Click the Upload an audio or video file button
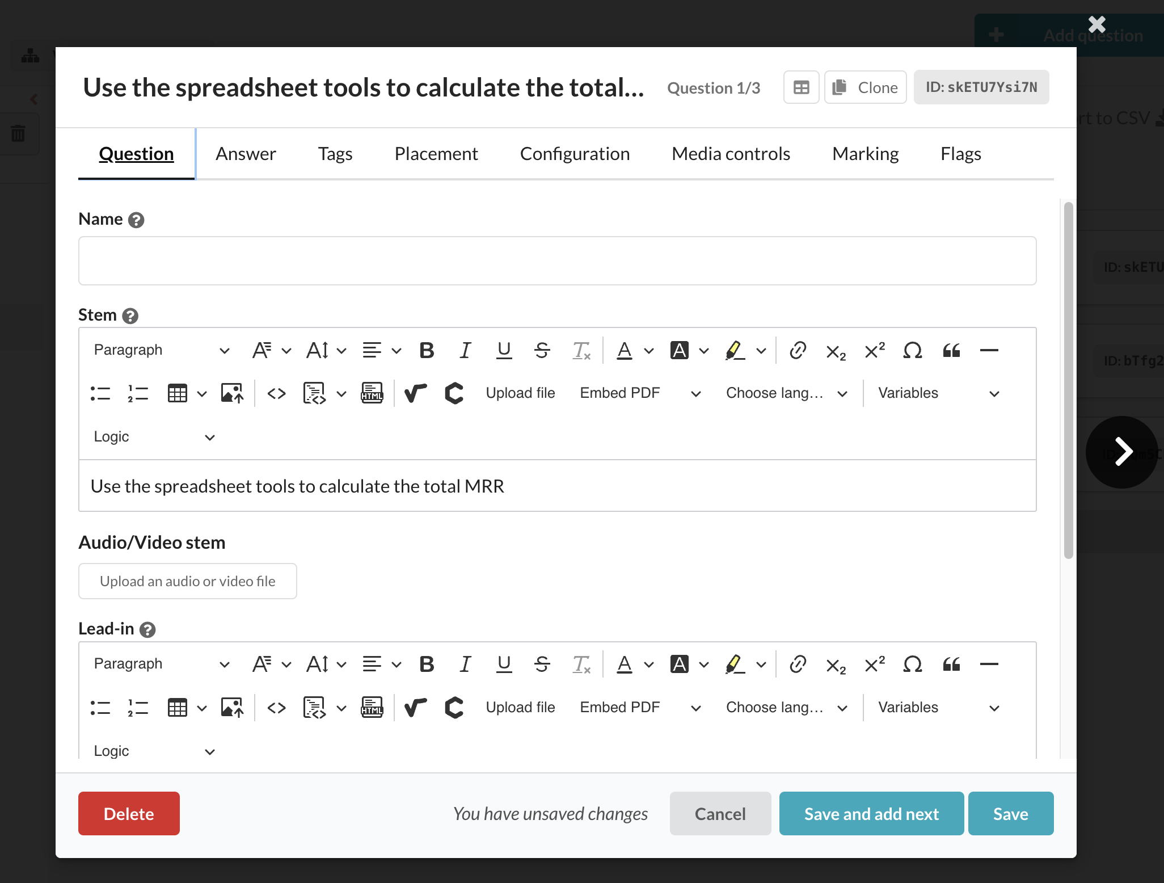This screenshot has width=1164, height=883. pyautogui.click(x=187, y=581)
